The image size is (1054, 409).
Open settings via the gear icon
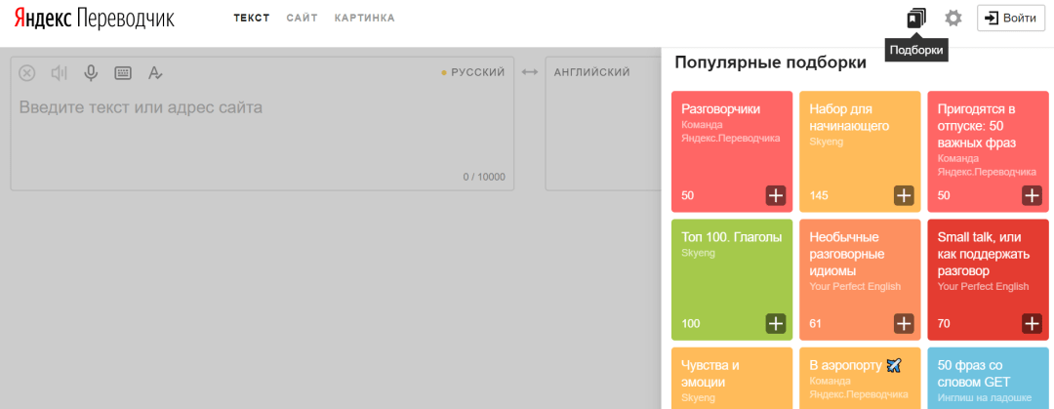pyautogui.click(x=953, y=19)
